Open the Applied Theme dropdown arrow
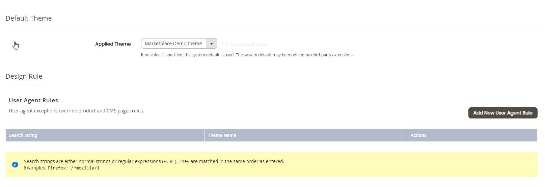The image size is (545, 187). click(x=212, y=44)
